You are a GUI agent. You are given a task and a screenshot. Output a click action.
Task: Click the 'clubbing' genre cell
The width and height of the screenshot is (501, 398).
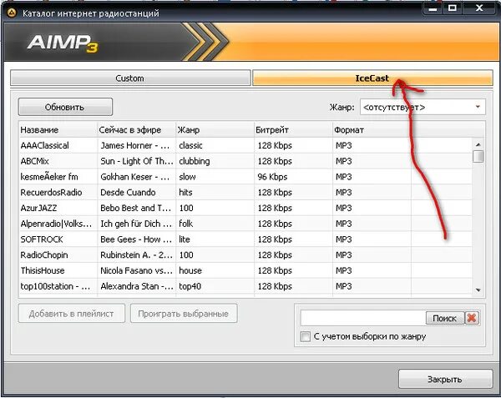pyautogui.click(x=215, y=161)
